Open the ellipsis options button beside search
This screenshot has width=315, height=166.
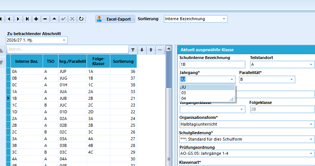point(160,50)
